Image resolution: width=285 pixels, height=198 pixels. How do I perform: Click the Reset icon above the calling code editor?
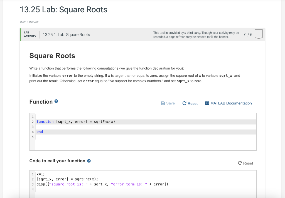[239, 163]
